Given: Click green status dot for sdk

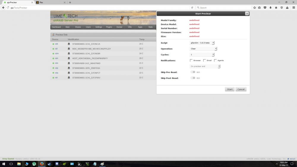Looking at the screenshot, I should 53,44.
